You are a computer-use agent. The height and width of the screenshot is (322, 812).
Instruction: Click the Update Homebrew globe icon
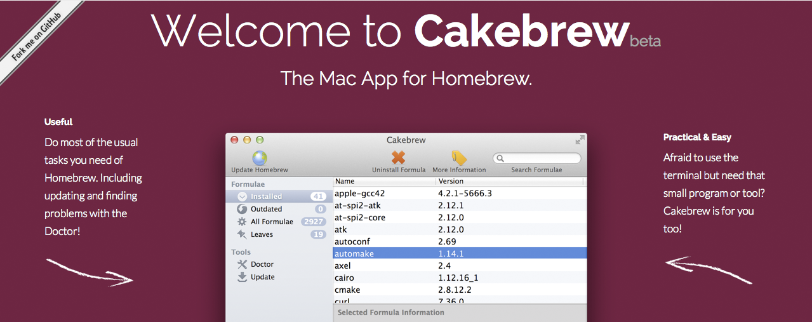pos(260,158)
